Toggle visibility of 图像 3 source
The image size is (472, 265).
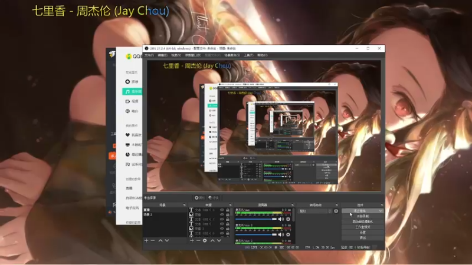[x=222, y=228]
